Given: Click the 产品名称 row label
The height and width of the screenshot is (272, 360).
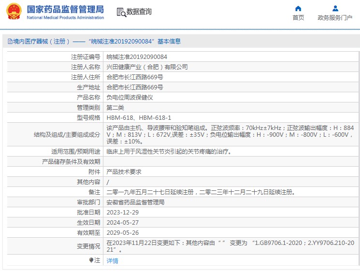Looking at the screenshot, I should click(88, 97).
